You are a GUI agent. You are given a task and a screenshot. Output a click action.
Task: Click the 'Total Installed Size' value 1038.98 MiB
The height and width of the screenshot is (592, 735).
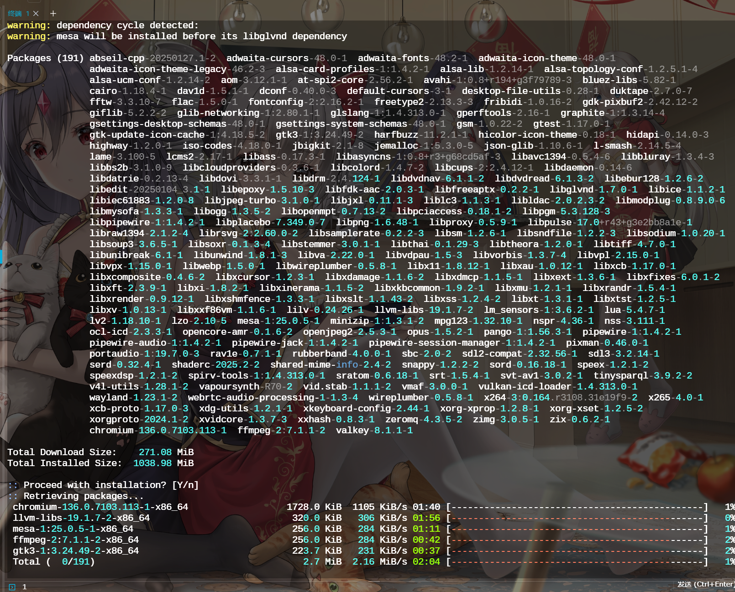pyautogui.click(x=163, y=463)
